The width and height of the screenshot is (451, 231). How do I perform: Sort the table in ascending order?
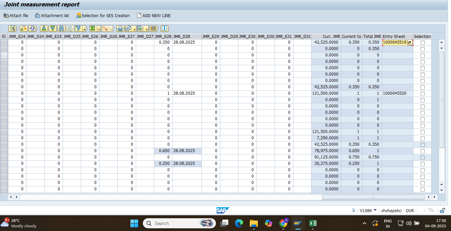tap(43, 29)
